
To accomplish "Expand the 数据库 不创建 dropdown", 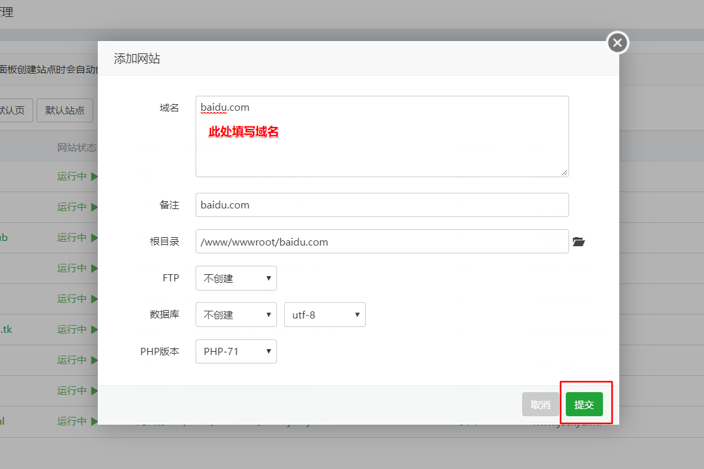I will pos(236,315).
